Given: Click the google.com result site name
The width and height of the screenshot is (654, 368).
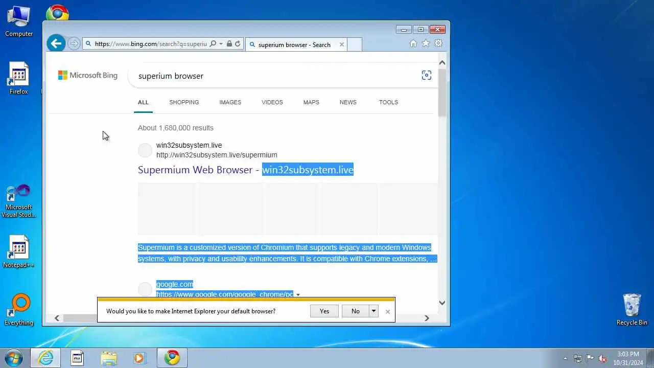Looking at the screenshot, I should (x=175, y=284).
